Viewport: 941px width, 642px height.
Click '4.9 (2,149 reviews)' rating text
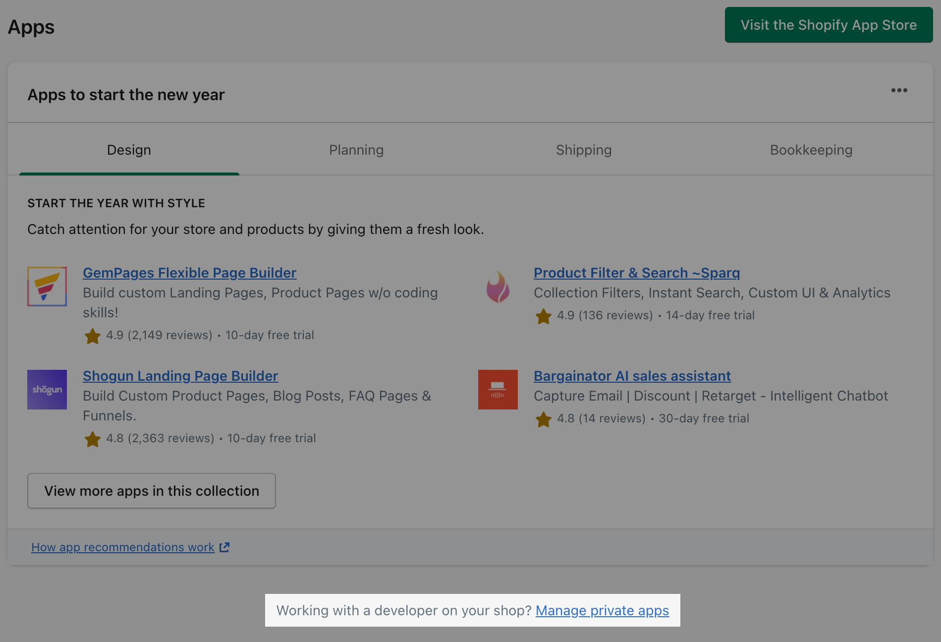click(159, 335)
